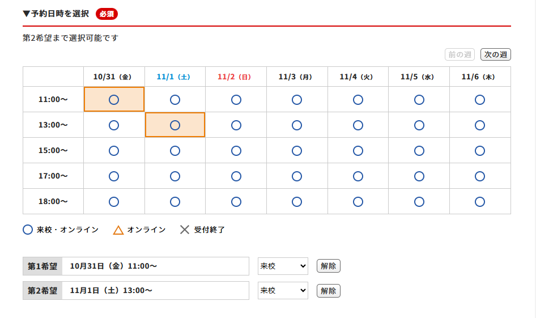Click the 第1希望 date field
The width and height of the screenshot is (536, 318).
(155, 266)
